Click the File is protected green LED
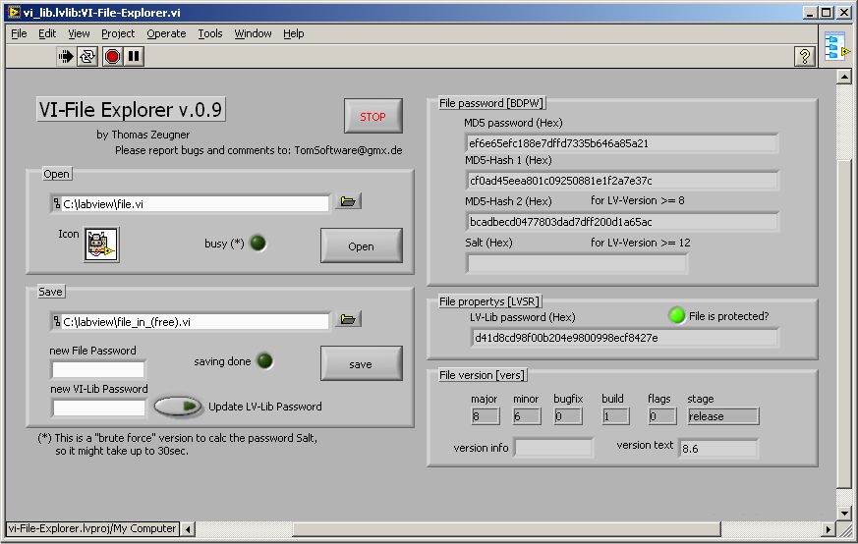 [677, 315]
